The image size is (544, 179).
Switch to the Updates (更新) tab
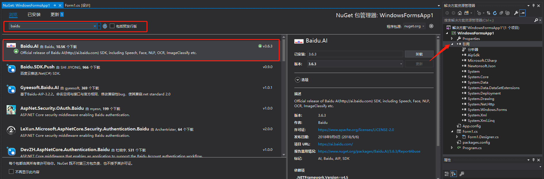click(x=57, y=15)
